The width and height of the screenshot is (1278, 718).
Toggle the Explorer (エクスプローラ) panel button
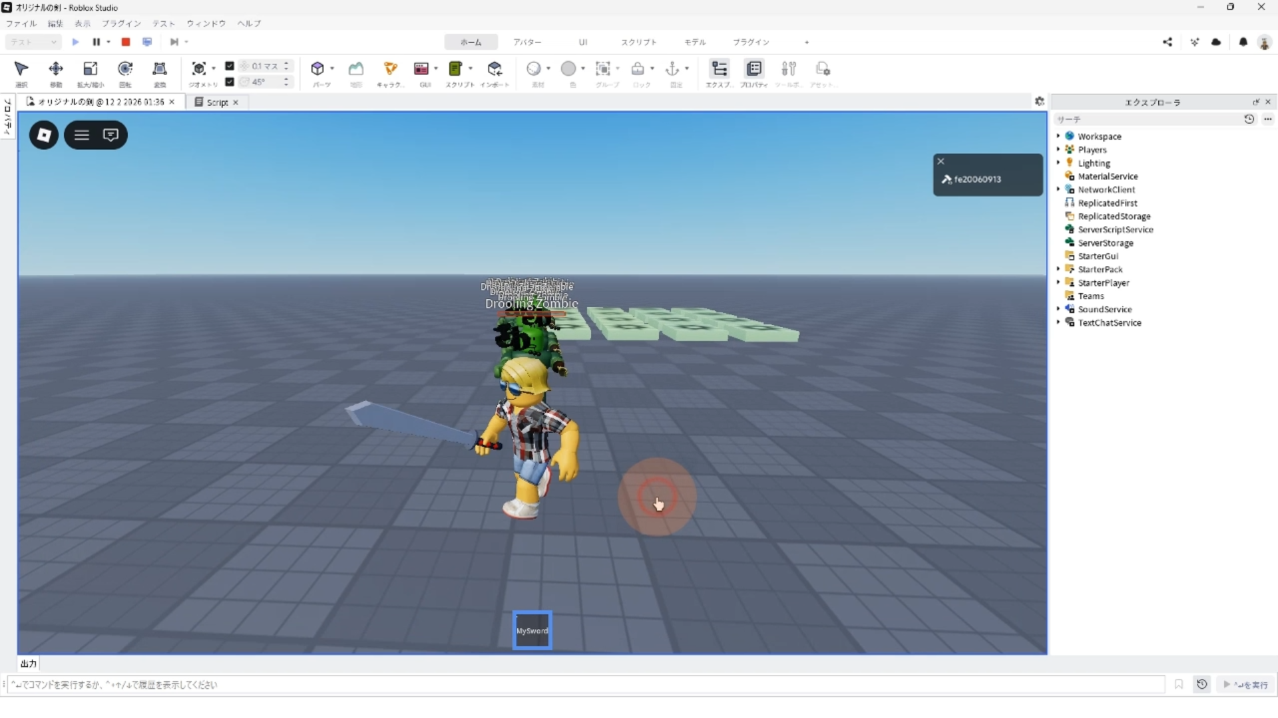coord(719,69)
